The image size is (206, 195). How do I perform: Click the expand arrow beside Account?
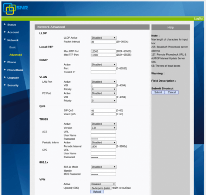5,32
